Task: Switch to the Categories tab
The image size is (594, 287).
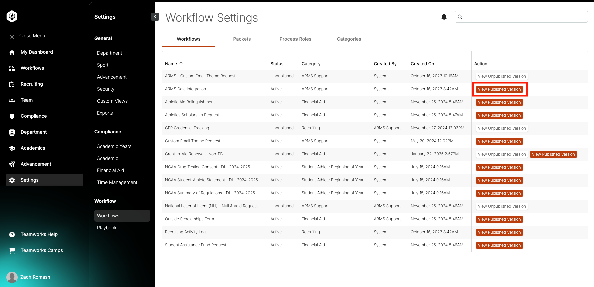Action: coord(349,39)
